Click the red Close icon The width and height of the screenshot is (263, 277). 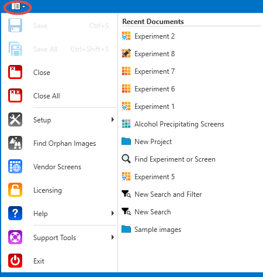tap(15, 72)
